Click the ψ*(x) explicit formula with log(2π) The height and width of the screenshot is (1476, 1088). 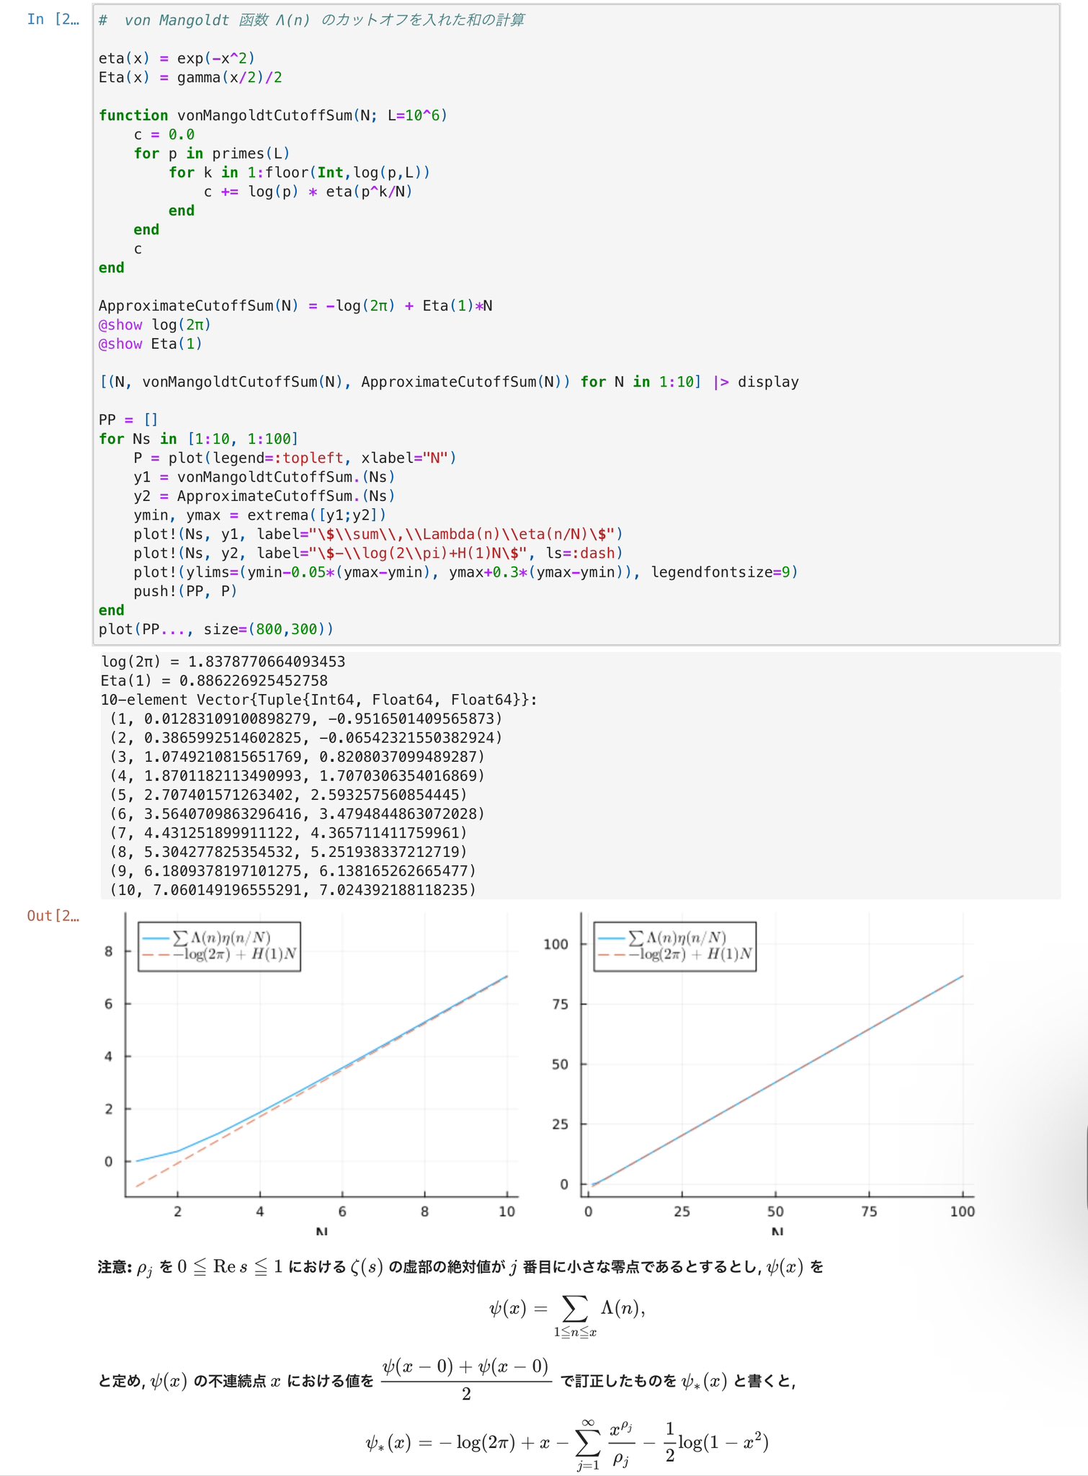(567, 1445)
